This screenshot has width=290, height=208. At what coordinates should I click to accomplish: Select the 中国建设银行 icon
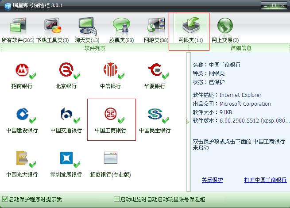[23, 114]
